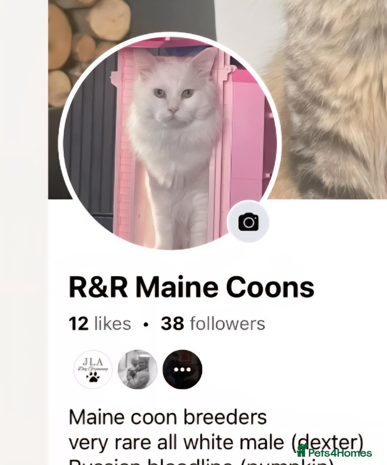Screen dimensions: 387x465
Task: Open the 38 followers list
Action: (x=213, y=324)
